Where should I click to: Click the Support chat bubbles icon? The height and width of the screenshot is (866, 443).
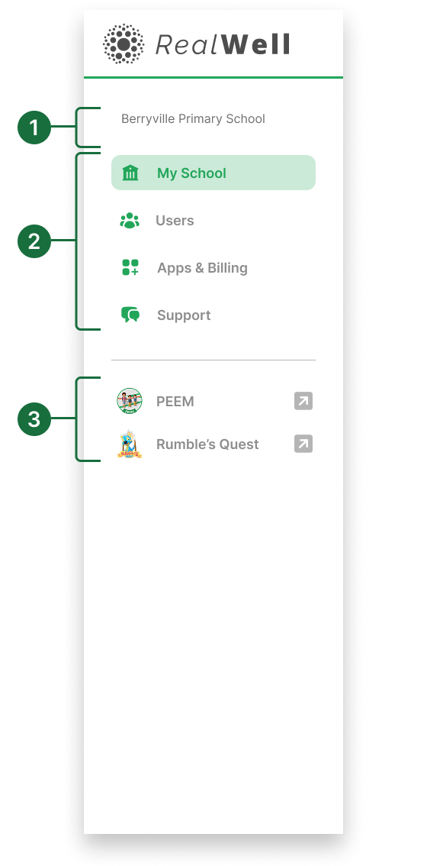coord(130,315)
